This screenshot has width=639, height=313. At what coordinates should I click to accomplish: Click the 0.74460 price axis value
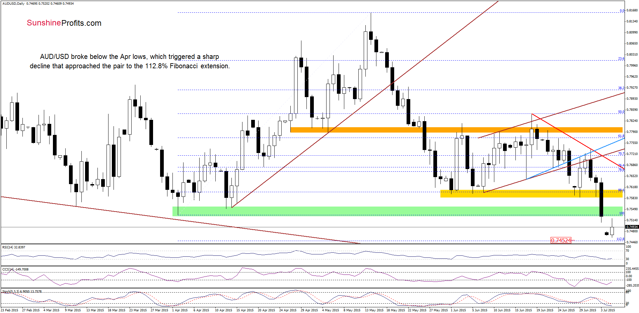[632, 242]
